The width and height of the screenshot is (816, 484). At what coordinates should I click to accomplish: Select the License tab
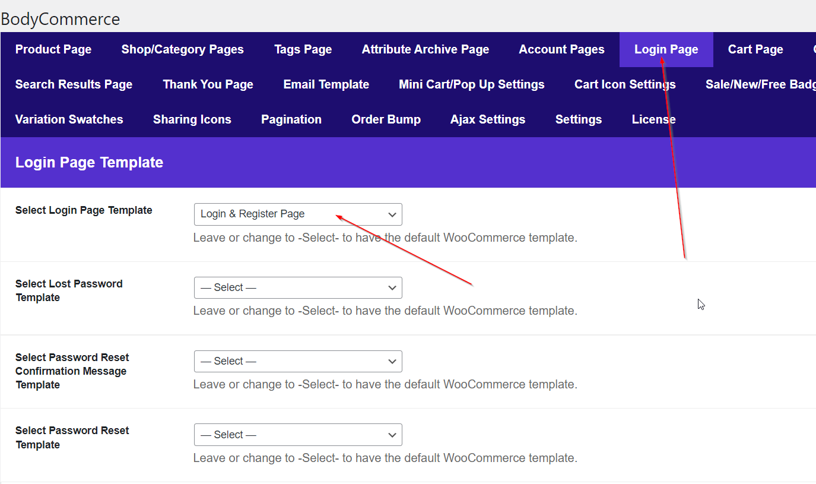click(653, 119)
